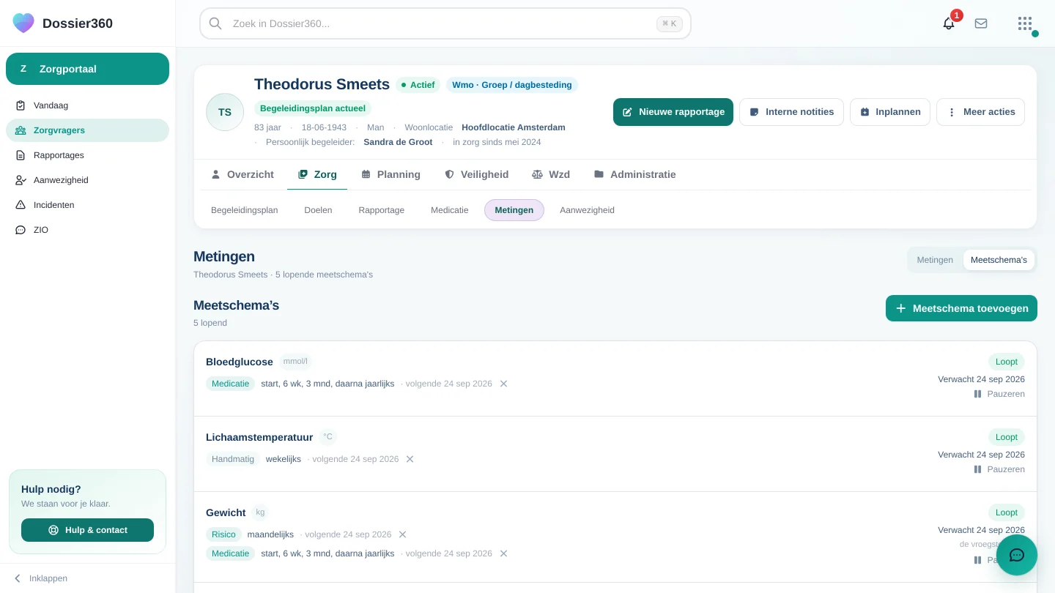The height and width of the screenshot is (593, 1055).
Task: Click the TS avatar of Theodorus Smeets
Action: (225, 112)
